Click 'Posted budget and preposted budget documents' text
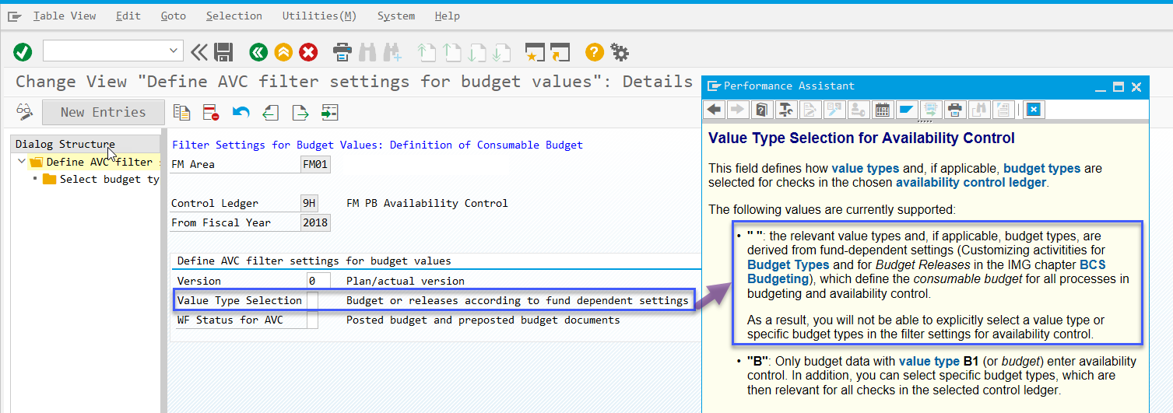 tap(483, 320)
